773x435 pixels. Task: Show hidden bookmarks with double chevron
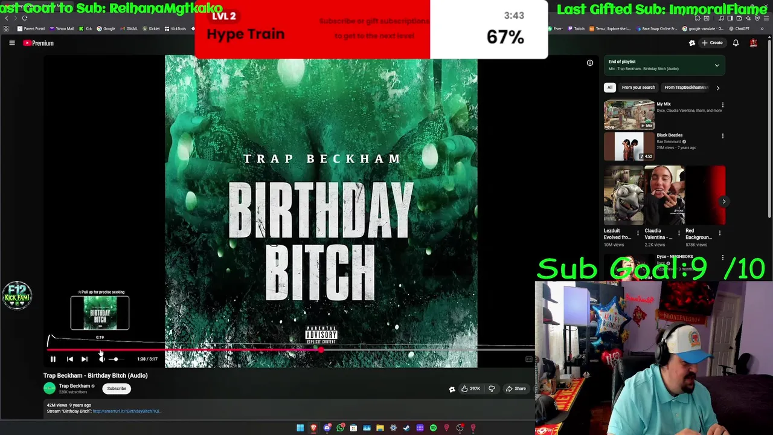[762, 28]
